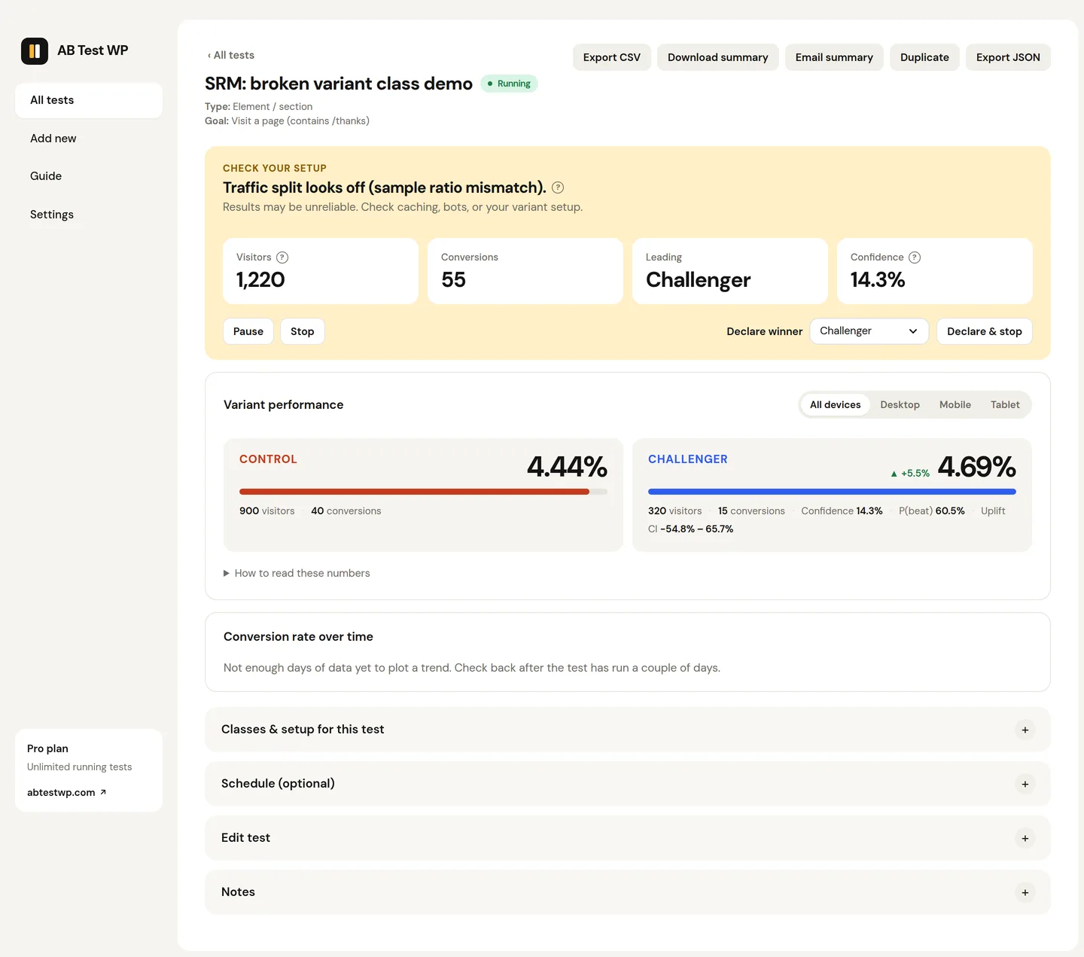
Task: Switch to the Desktop device filter
Action: click(x=900, y=404)
